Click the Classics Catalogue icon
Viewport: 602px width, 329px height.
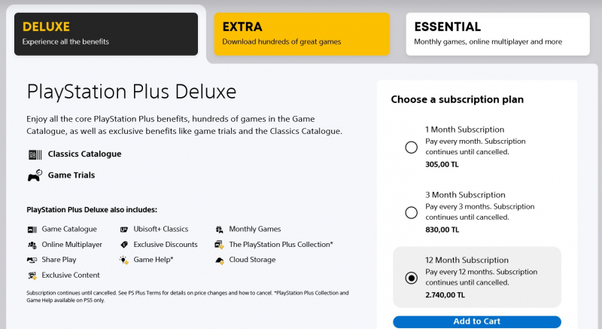pos(34,154)
